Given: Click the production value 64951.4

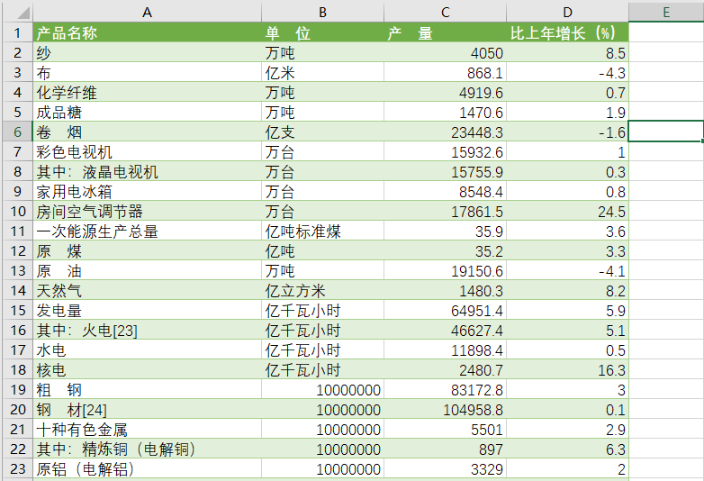Looking at the screenshot, I should (446, 311).
